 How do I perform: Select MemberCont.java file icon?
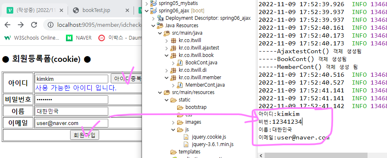pyautogui.click(x=180, y=85)
